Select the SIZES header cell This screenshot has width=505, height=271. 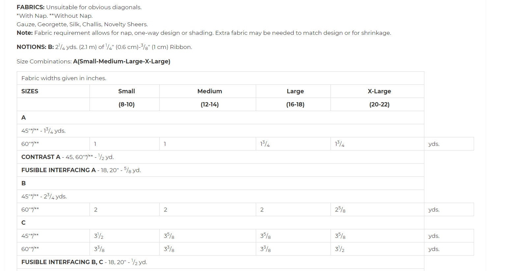[x=53, y=91]
